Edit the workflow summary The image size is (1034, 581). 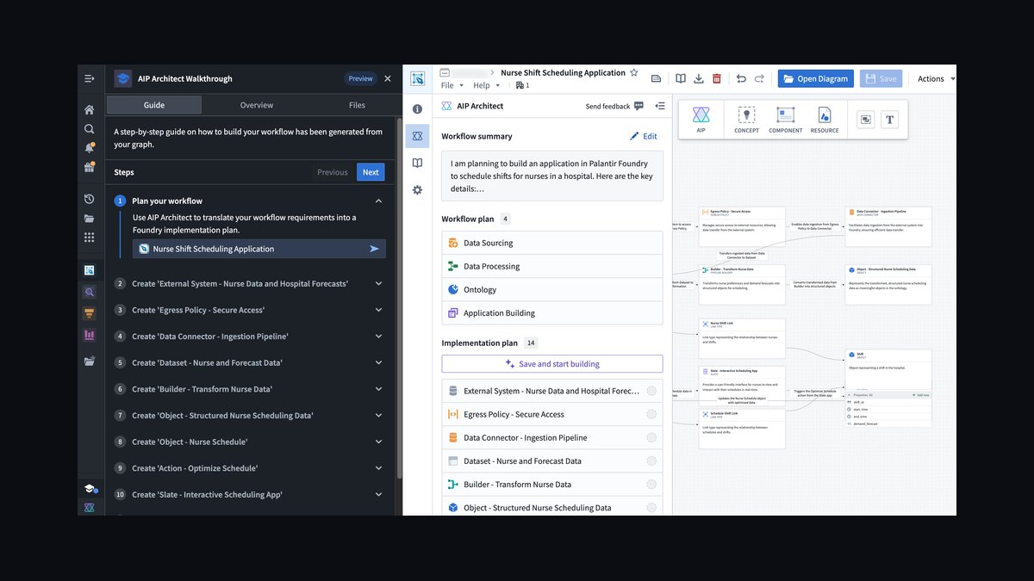click(x=644, y=136)
